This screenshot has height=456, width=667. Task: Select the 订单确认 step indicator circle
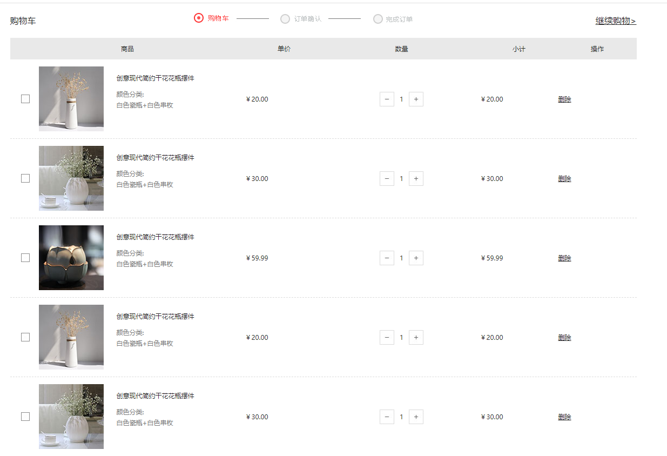point(285,19)
